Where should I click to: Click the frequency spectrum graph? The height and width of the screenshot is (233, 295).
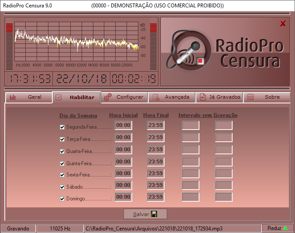76,41
